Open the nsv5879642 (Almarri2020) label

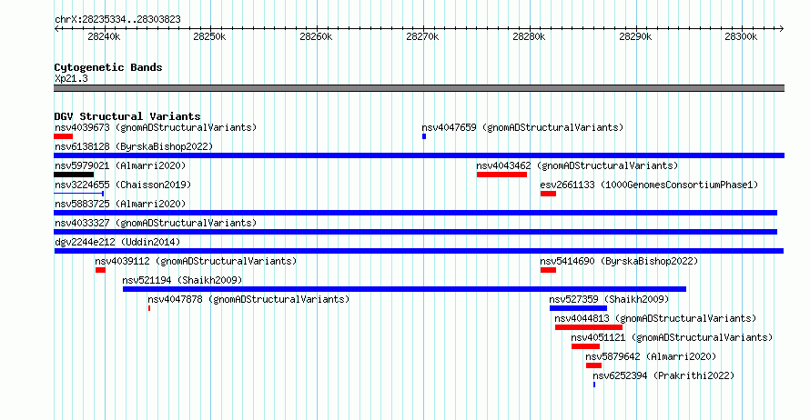[x=651, y=356]
